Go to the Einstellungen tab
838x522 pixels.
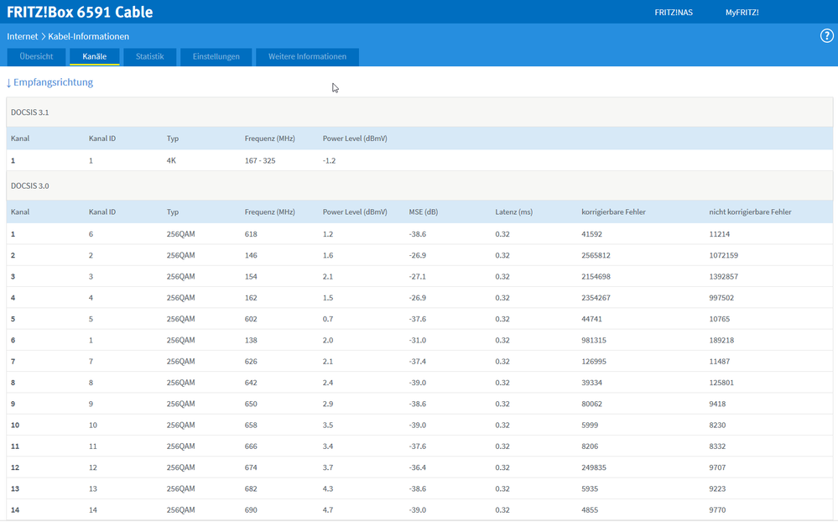[216, 57]
